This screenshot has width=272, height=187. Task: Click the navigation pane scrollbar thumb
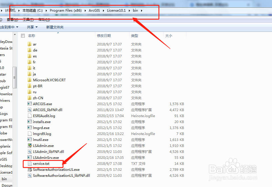click(15, 78)
